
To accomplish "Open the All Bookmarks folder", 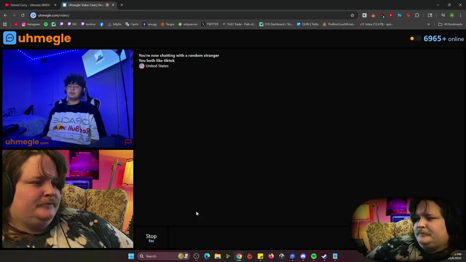I will point(450,24).
